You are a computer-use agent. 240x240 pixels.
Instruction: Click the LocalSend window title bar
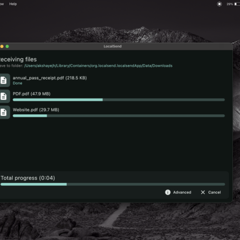tap(116, 47)
